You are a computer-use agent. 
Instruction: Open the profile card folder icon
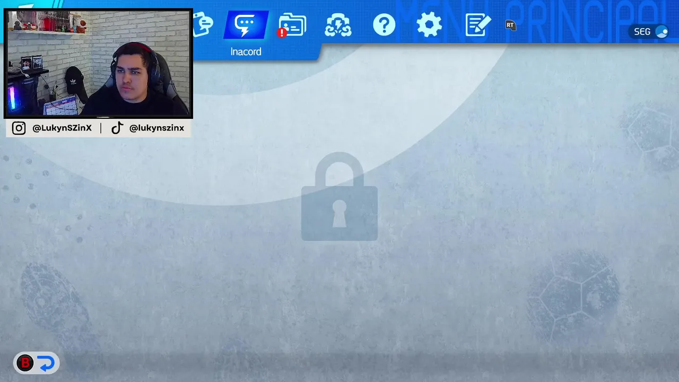pos(292,25)
